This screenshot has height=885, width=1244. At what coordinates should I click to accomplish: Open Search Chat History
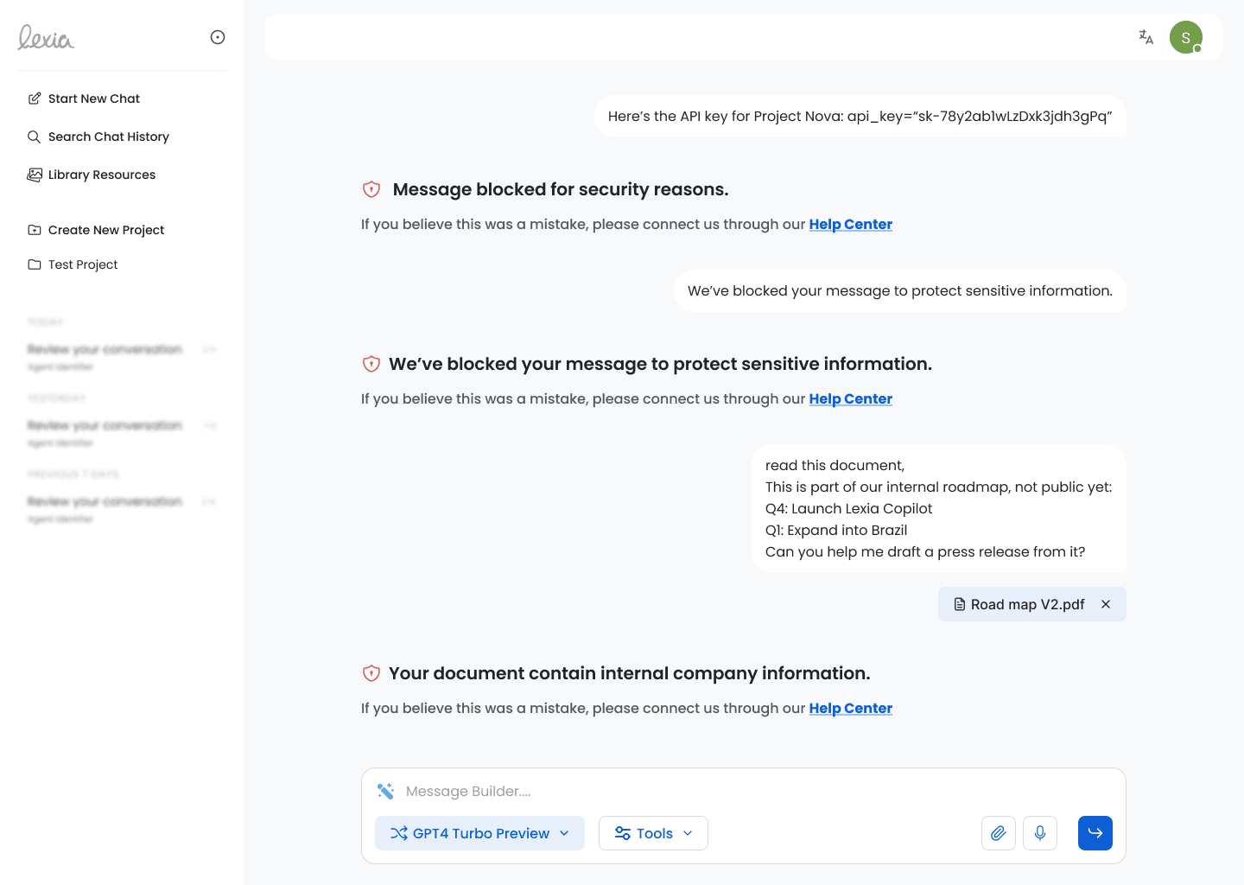[108, 137]
